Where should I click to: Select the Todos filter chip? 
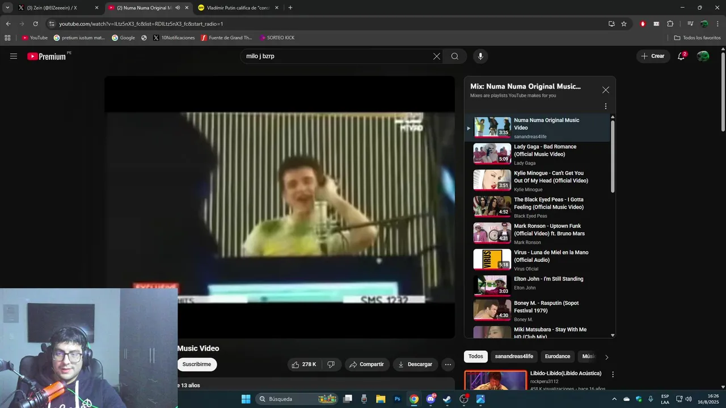pyautogui.click(x=476, y=356)
